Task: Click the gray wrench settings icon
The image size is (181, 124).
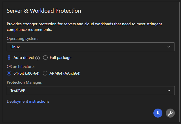Action: 170,113
